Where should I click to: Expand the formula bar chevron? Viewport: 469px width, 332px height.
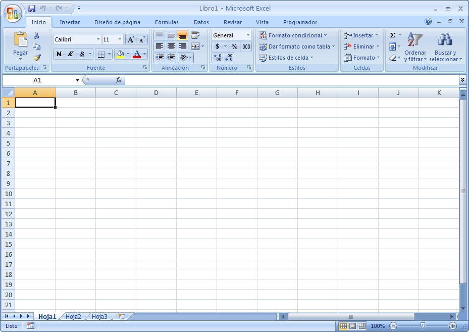(462, 80)
